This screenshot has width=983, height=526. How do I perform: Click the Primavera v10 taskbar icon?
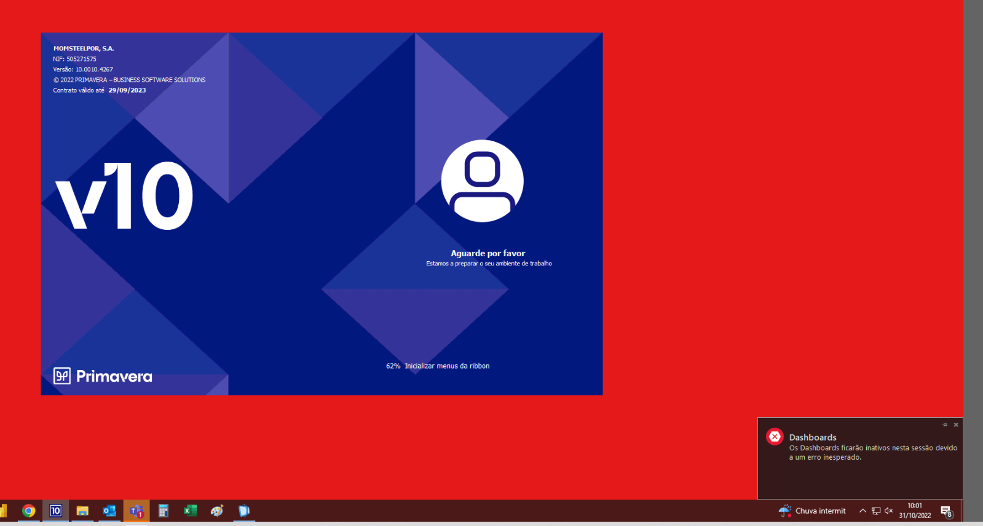[x=55, y=511]
